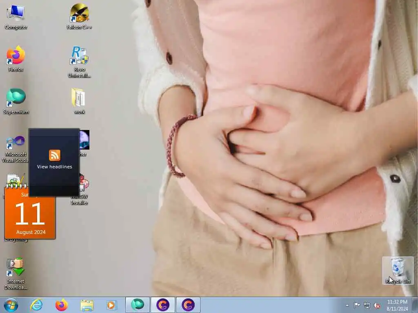Select the work folder icon
Image resolution: width=418 pixels, height=313 pixels.
[x=79, y=101]
